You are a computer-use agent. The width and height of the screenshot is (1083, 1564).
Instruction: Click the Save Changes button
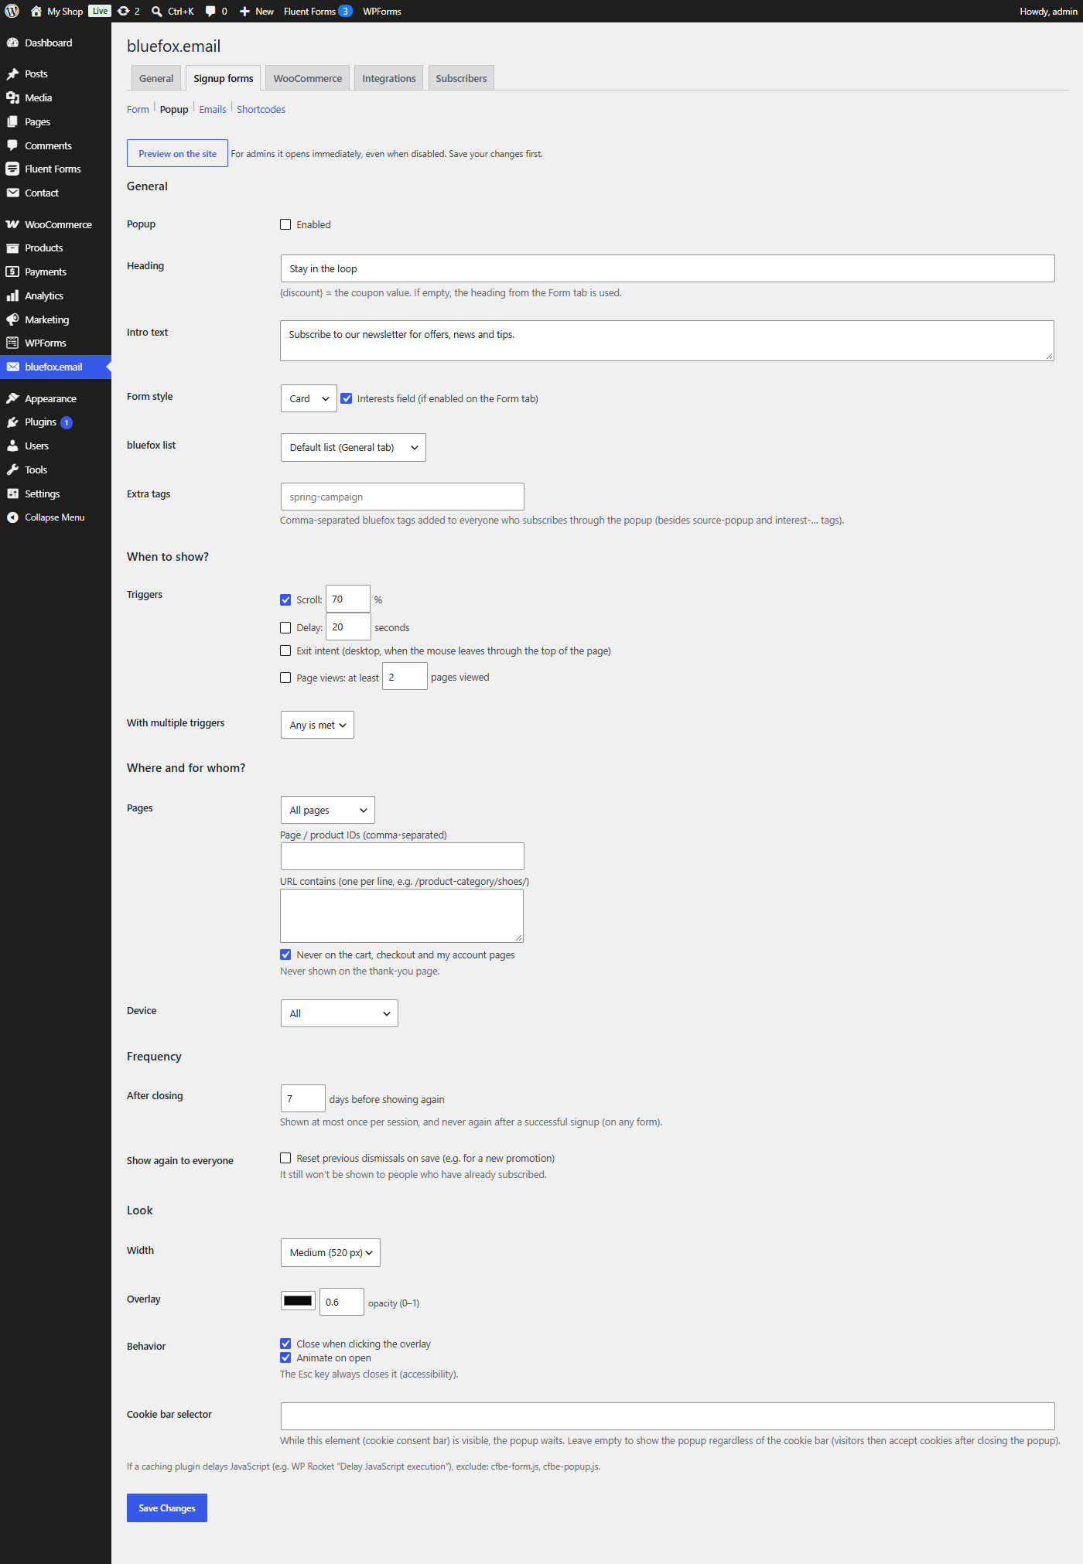[x=167, y=1508]
